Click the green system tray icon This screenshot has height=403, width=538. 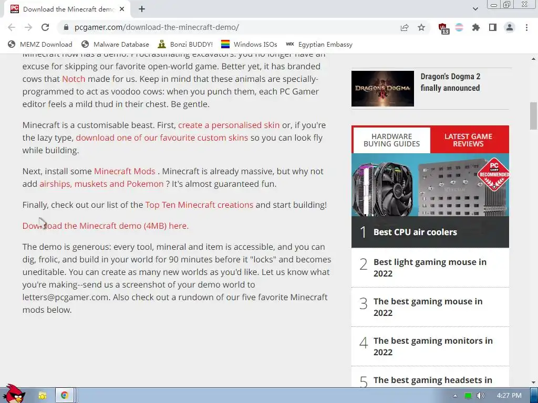point(468,396)
